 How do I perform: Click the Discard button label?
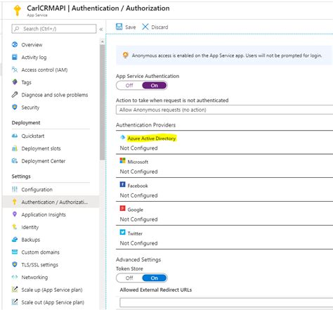click(x=159, y=27)
